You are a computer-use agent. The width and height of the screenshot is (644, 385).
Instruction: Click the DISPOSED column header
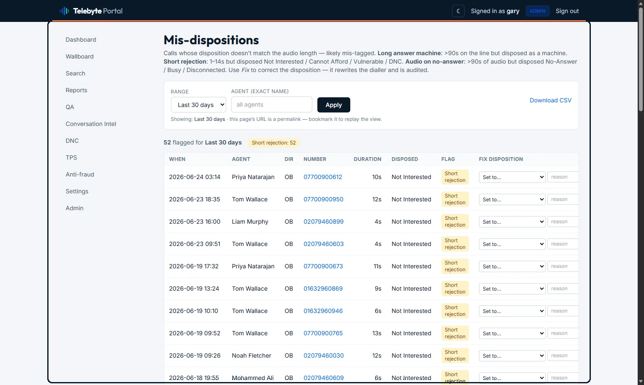(x=405, y=159)
